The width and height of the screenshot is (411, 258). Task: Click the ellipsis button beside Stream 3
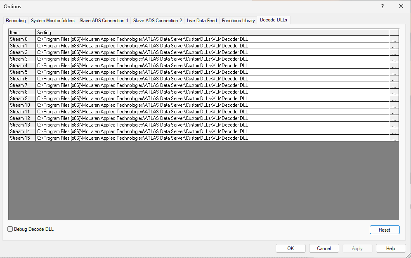[394, 59]
